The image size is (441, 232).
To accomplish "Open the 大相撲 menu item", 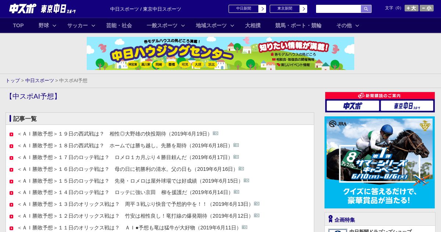I will click(253, 25).
